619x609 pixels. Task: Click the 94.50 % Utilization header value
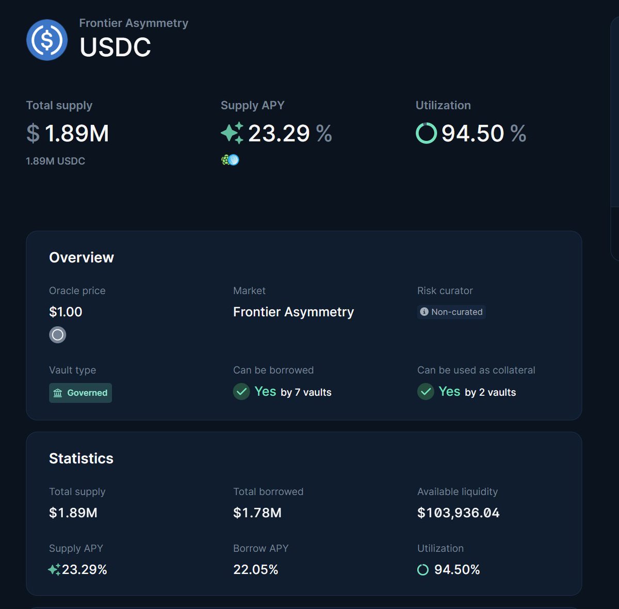tap(484, 133)
